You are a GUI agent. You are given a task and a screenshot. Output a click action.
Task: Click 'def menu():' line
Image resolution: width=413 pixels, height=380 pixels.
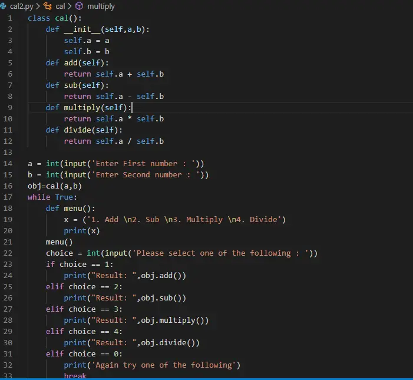[70, 209]
